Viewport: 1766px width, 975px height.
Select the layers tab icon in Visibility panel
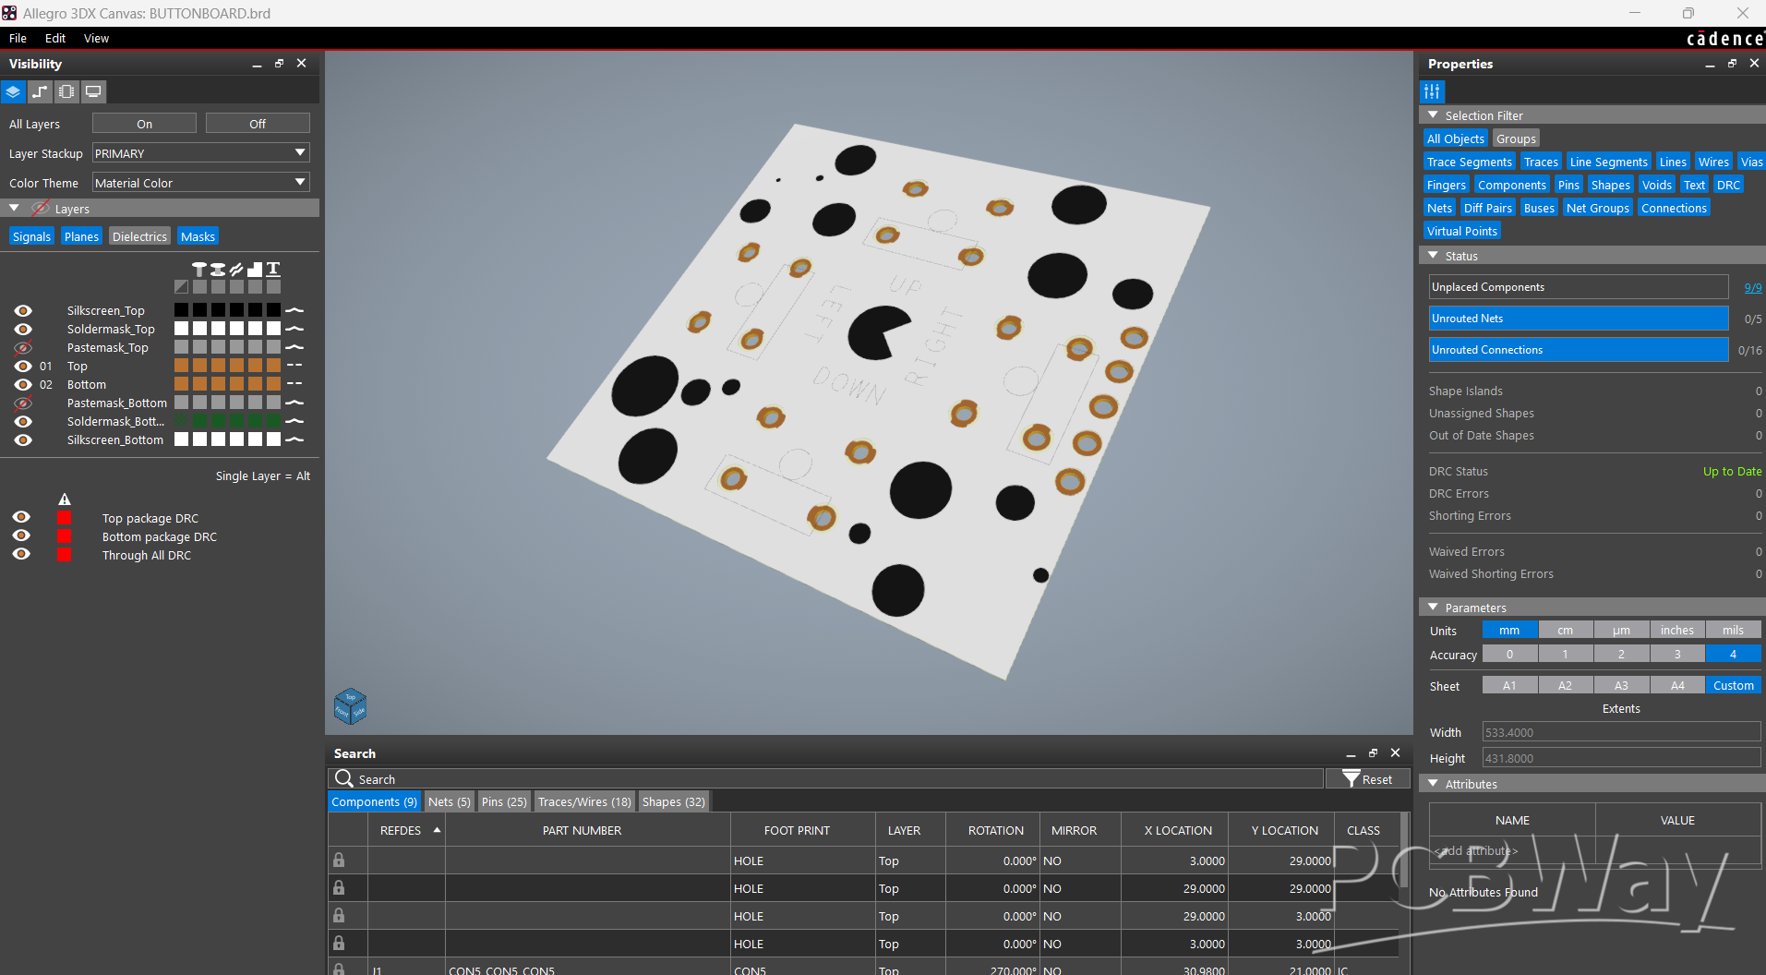(x=13, y=91)
